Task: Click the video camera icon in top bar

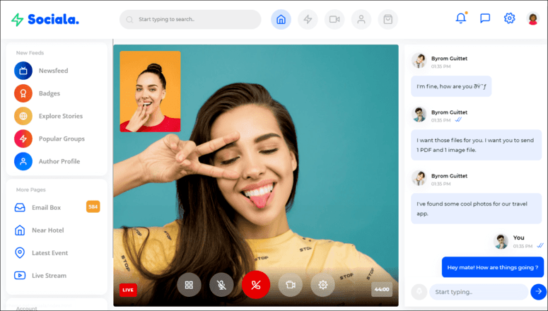Action: [334, 20]
